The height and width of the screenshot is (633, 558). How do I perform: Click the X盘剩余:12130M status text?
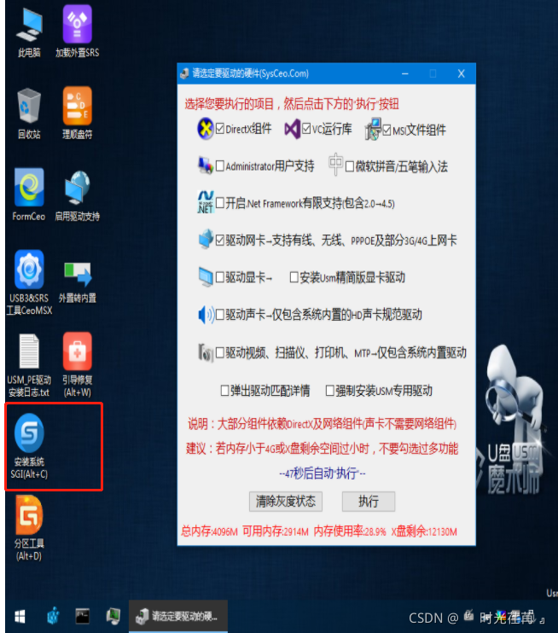tap(424, 531)
